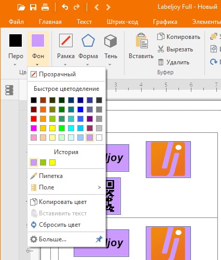Screen dimensions: 221x260
Task: Switch to the Элементы tab
Action: pyautogui.click(x=206, y=22)
